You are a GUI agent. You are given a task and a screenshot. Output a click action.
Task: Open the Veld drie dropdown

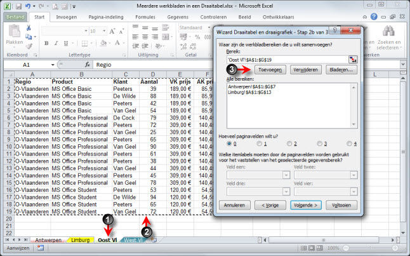(x=286, y=192)
